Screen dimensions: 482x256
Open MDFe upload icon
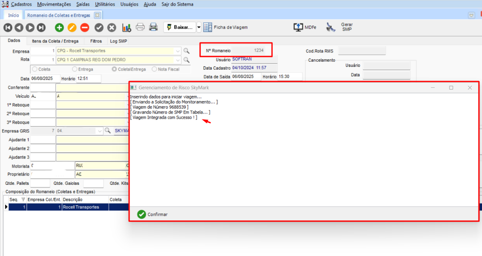coord(305,27)
